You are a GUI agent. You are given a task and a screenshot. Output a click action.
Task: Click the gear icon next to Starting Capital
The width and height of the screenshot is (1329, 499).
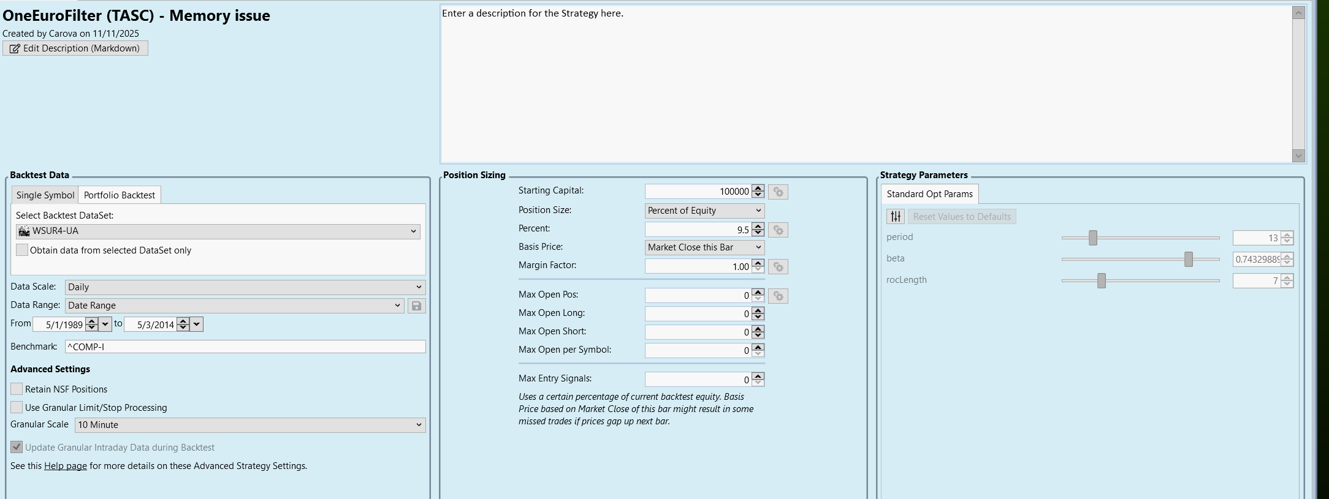[778, 192]
